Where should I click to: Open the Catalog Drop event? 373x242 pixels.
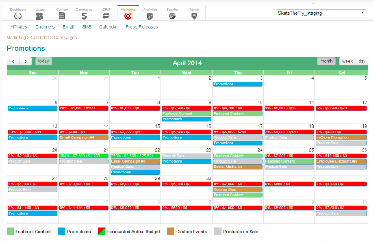click(238, 190)
